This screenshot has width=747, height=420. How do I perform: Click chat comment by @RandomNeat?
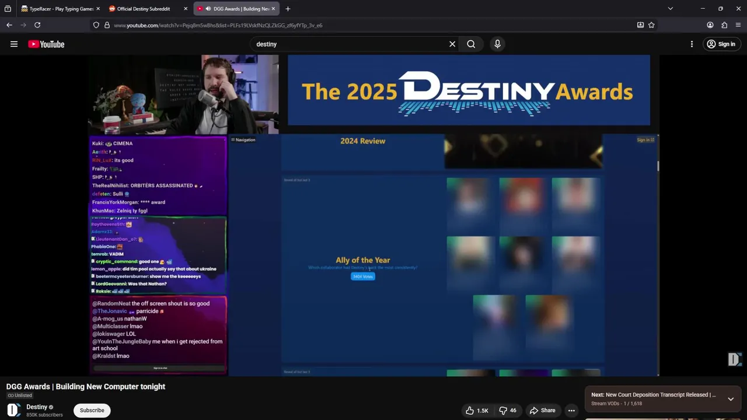tap(151, 303)
